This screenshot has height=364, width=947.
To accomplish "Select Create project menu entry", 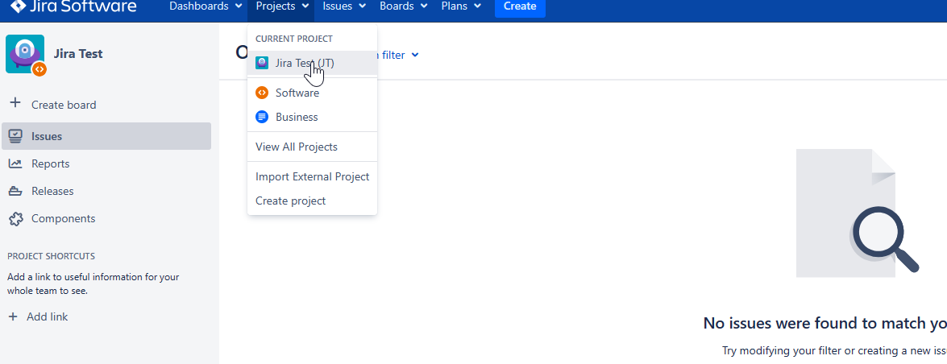I will pyautogui.click(x=312, y=201).
